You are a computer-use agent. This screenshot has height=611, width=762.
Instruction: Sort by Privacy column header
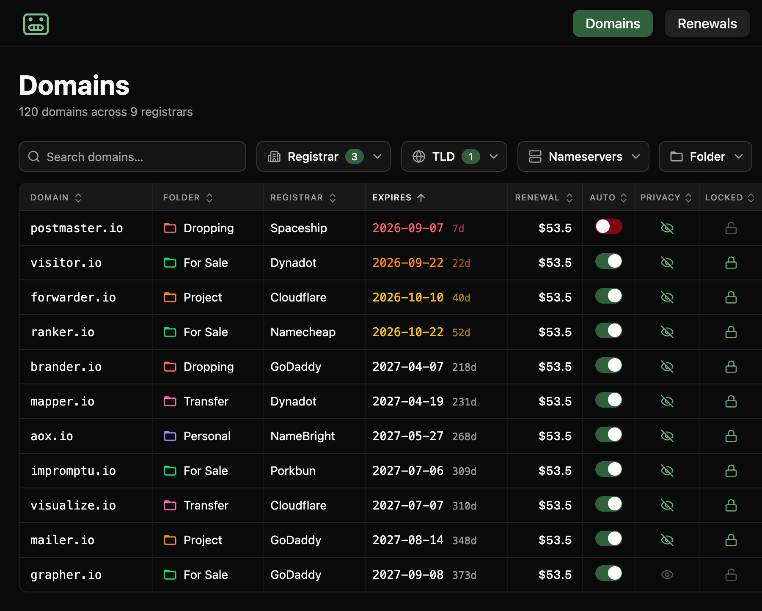pos(666,197)
